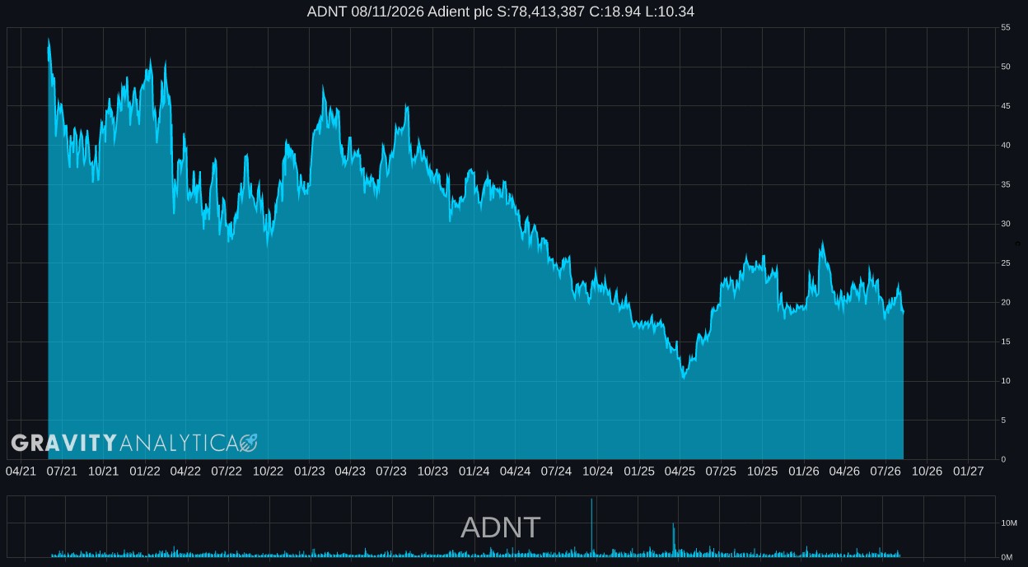The width and height of the screenshot is (1028, 567).
Task: Click the 01/24 date axis label
Action: click(474, 472)
